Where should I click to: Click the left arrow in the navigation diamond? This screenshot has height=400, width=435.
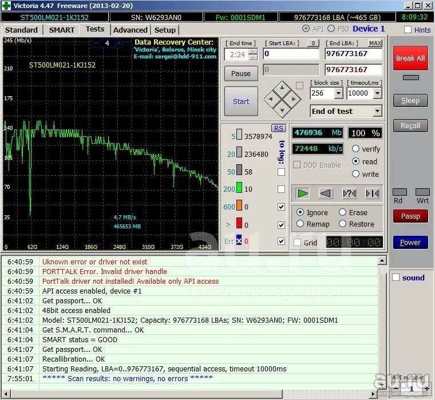coord(271,99)
